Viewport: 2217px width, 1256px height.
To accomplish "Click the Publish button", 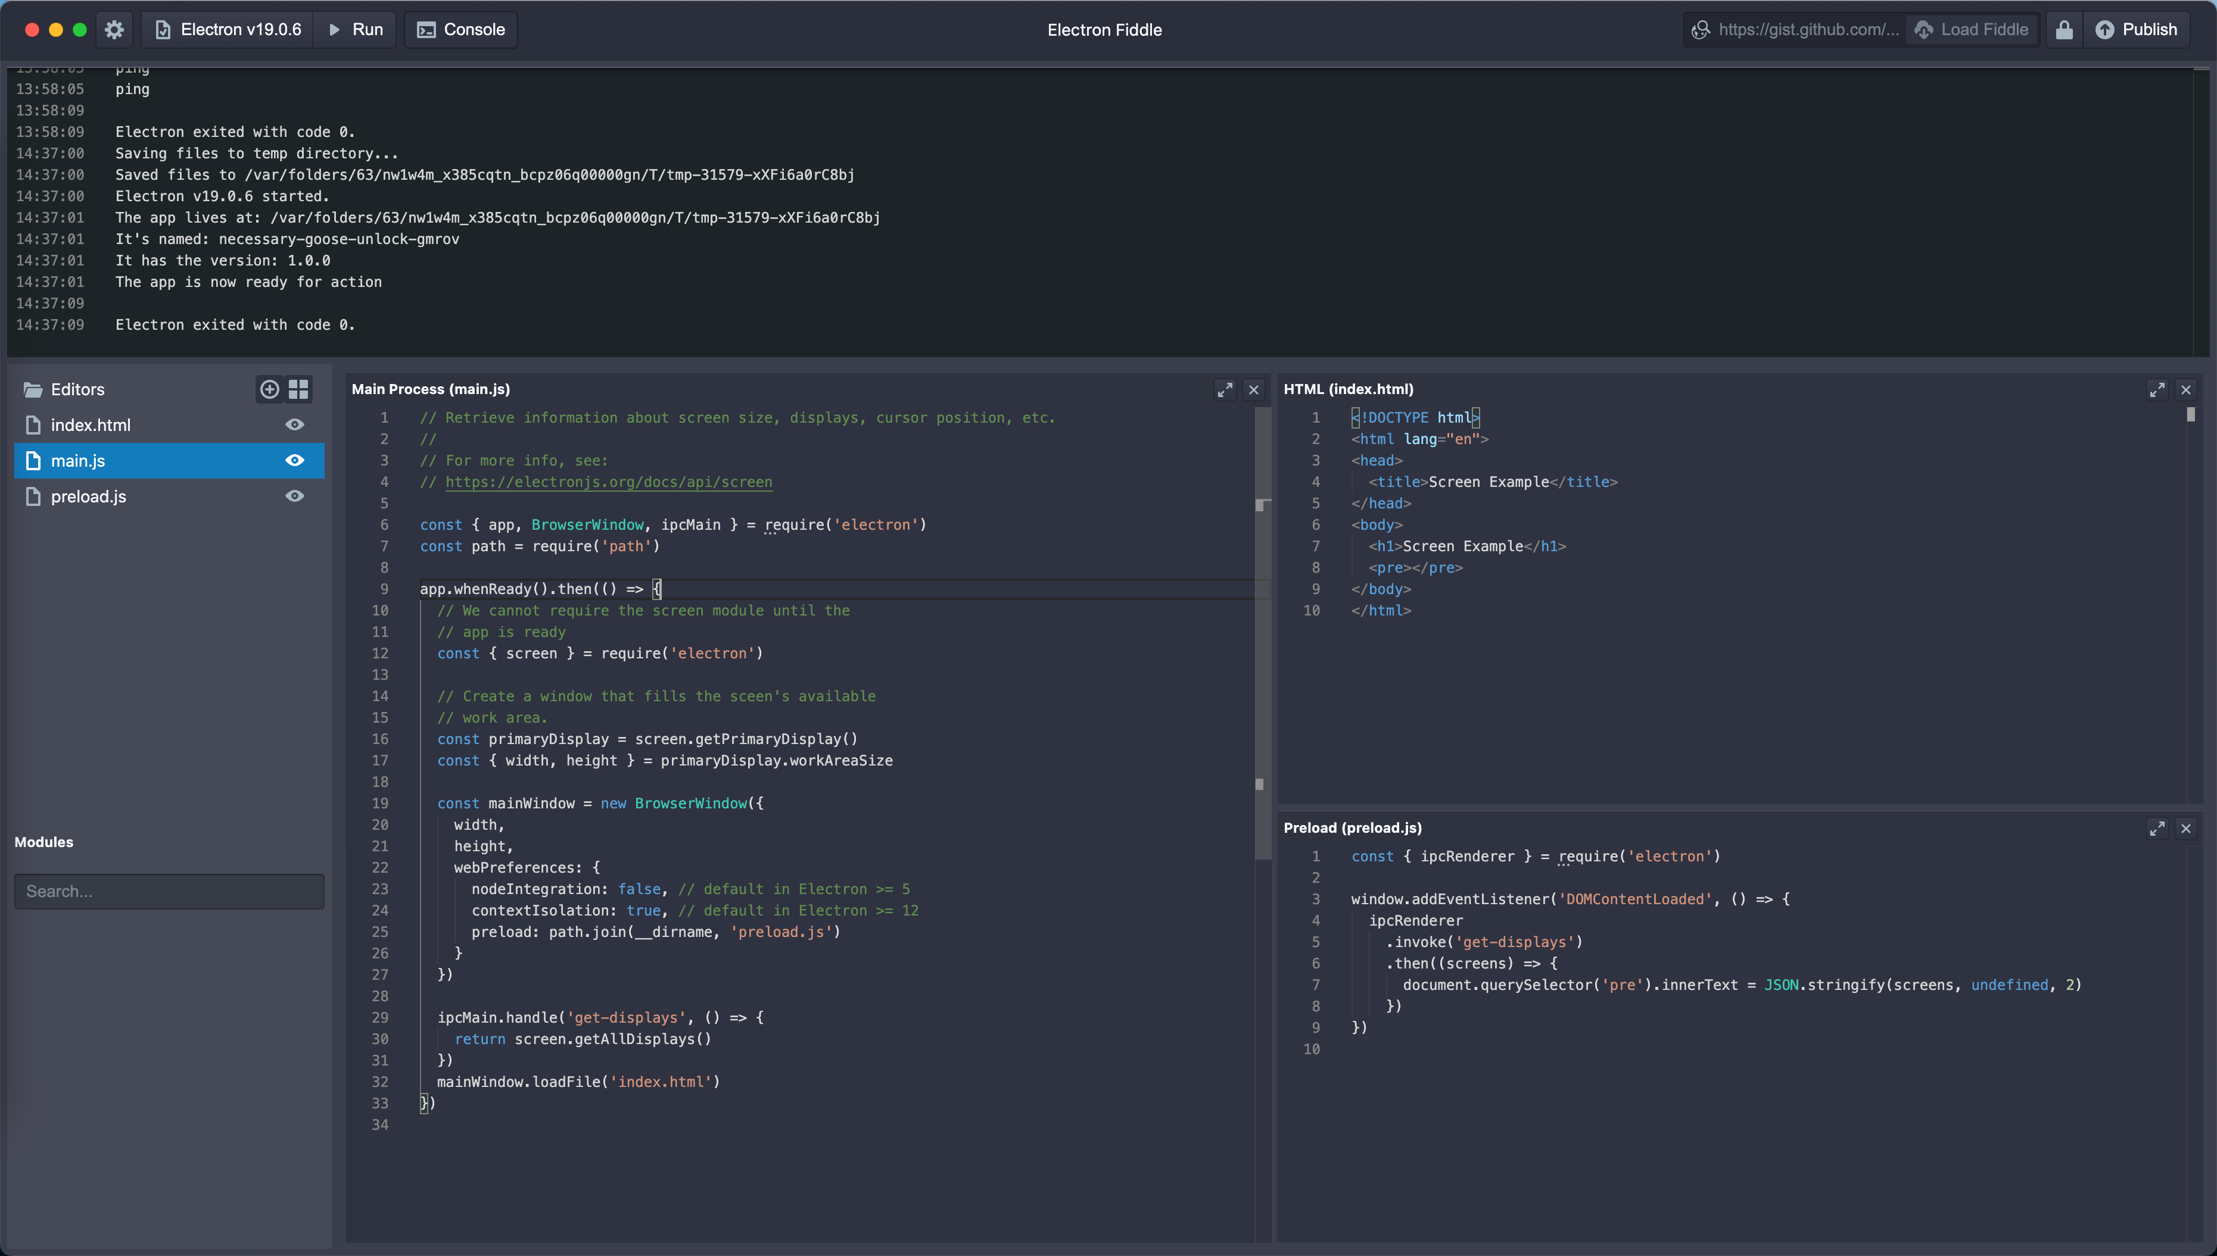I will pyautogui.click(x=2136, y=29).
